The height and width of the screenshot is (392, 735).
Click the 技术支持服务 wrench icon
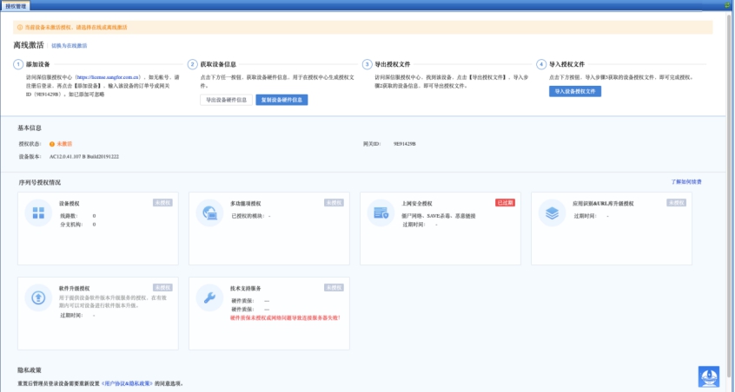(210, 297)
